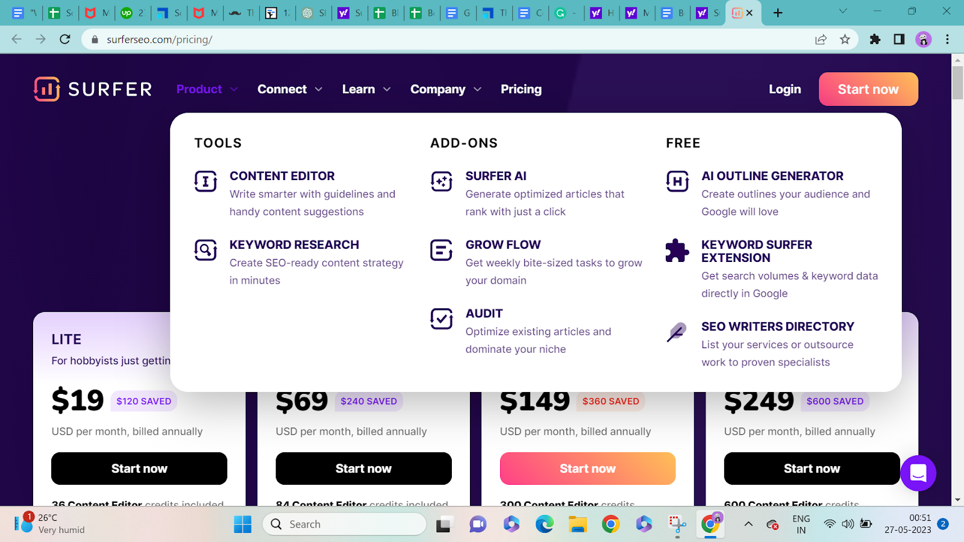964x542 pixels.
Task: Open the chat support bubble
Action: 918,473
